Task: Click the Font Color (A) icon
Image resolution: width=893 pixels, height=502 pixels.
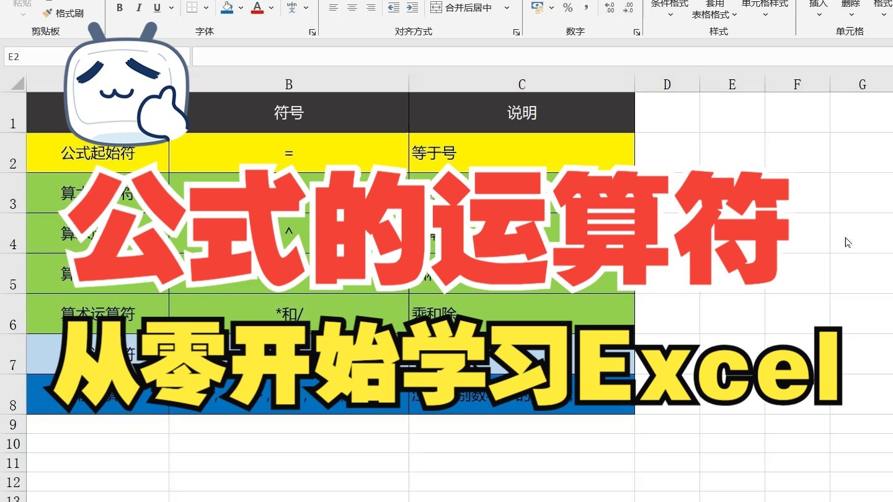Action: pyautogui.click(x=256, y=7)
